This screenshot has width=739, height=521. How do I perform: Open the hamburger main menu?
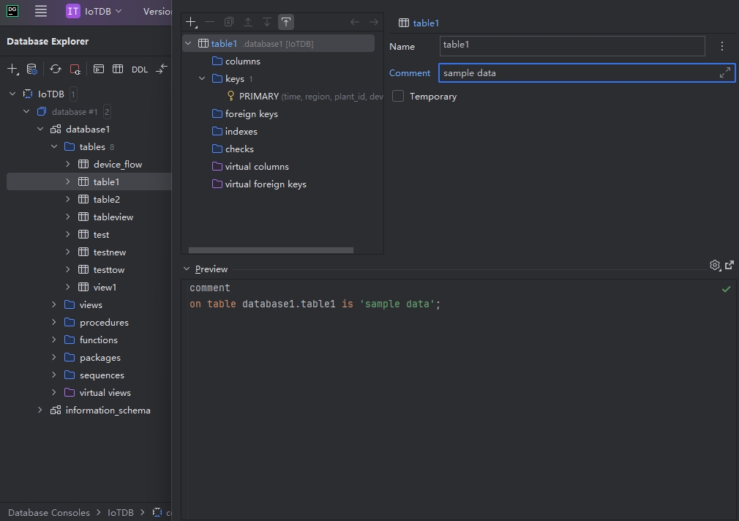pos(41,11)
